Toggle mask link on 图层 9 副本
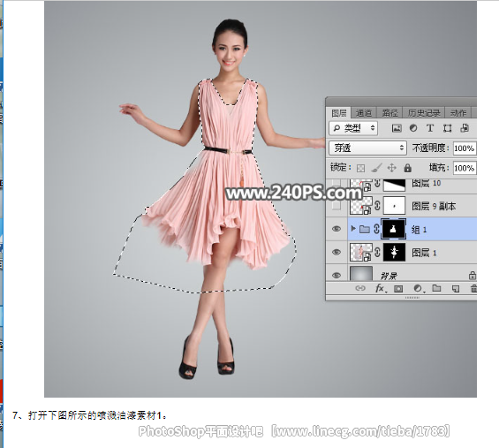The height and width of the screenshot is (448, 499). 377,206
